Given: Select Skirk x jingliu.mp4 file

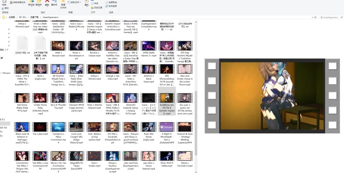Looking at the screenshot, I should point(40,72).
